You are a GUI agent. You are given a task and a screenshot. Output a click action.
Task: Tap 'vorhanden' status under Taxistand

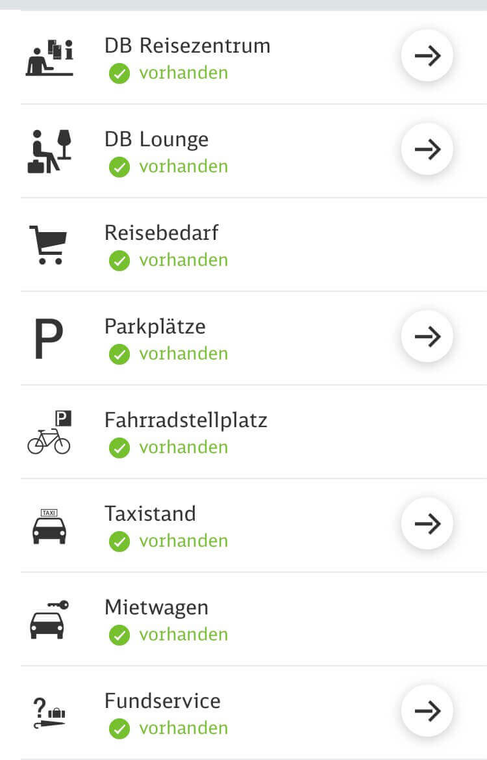[x=184, y=541]
